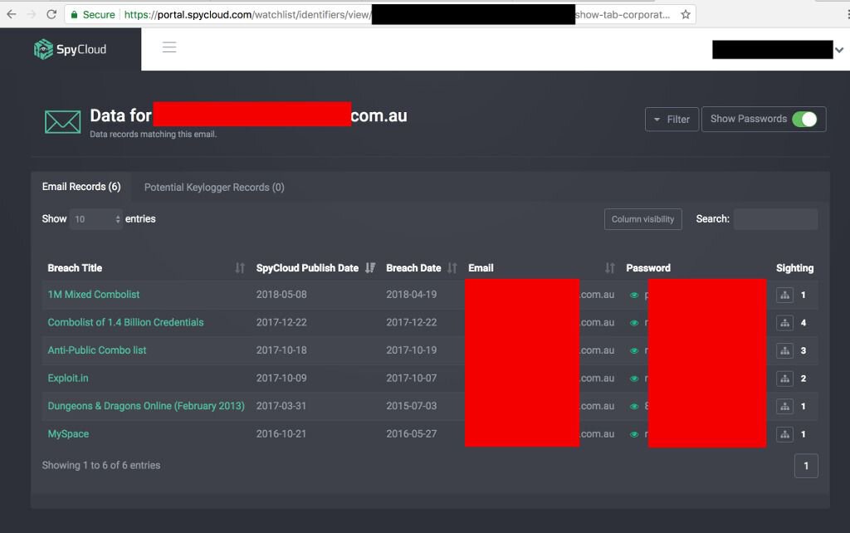The height and width of the screenshot is (533, 850).
Task: Bookmark this page with the star icon
Action: pos(686,15)
